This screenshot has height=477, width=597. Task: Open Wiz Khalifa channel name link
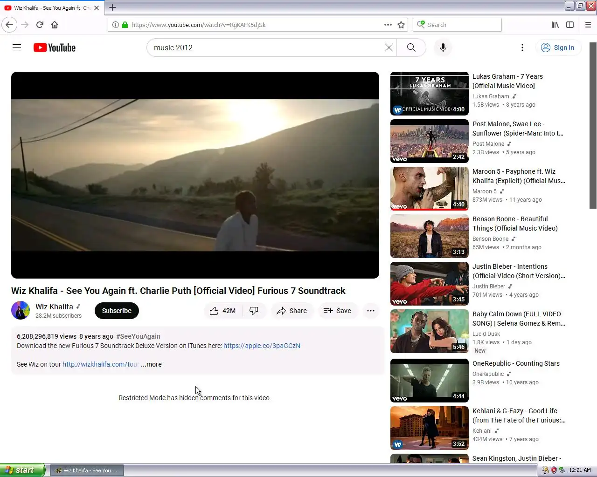tap(54, 307)
